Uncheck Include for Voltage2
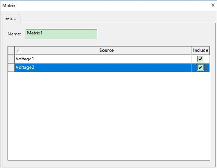The image size is (217, 168). pos(200,68)
